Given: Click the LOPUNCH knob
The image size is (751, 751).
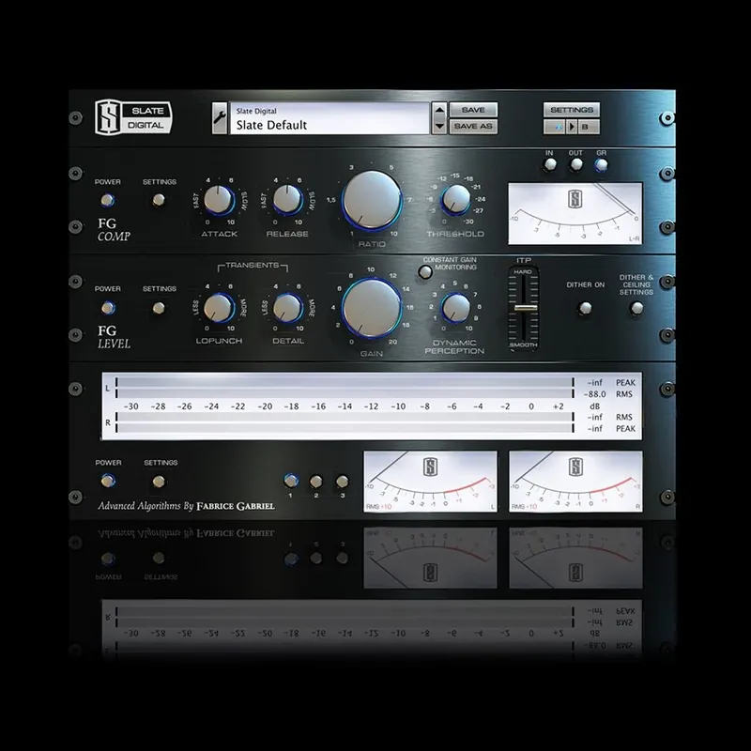Looking at the screenshot, I should tap(219, 308).
